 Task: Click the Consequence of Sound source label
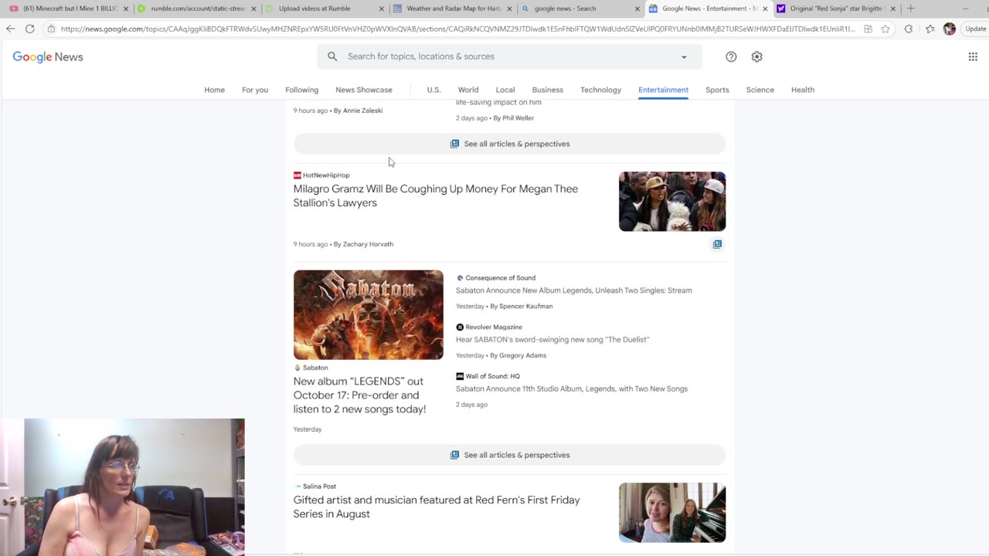click(x=501, y=278)
